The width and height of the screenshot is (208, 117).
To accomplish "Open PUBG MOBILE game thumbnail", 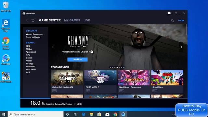I will 100,78.
